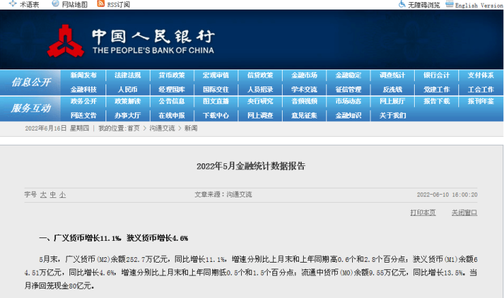Open the 政策解读 menu item
This screenshot has width=504, height=298.
coord(127,101)
